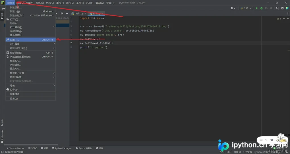This screenshot has height=154, width=290.
Task: Click 重启 IDE... menu entry
Action: tap(30, 68)
